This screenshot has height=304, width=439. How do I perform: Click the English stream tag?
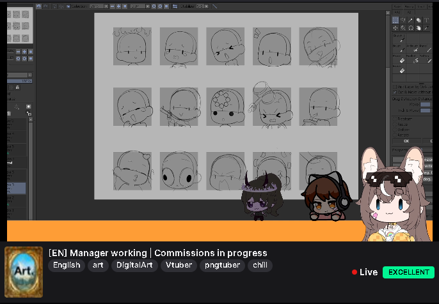(x=67, y=265)
